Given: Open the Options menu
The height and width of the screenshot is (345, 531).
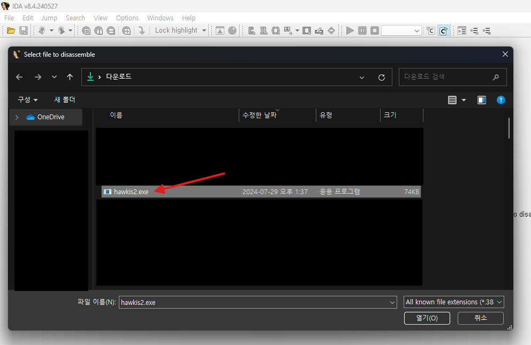Looking at the screenshot, I should click(x=127, y=18).
